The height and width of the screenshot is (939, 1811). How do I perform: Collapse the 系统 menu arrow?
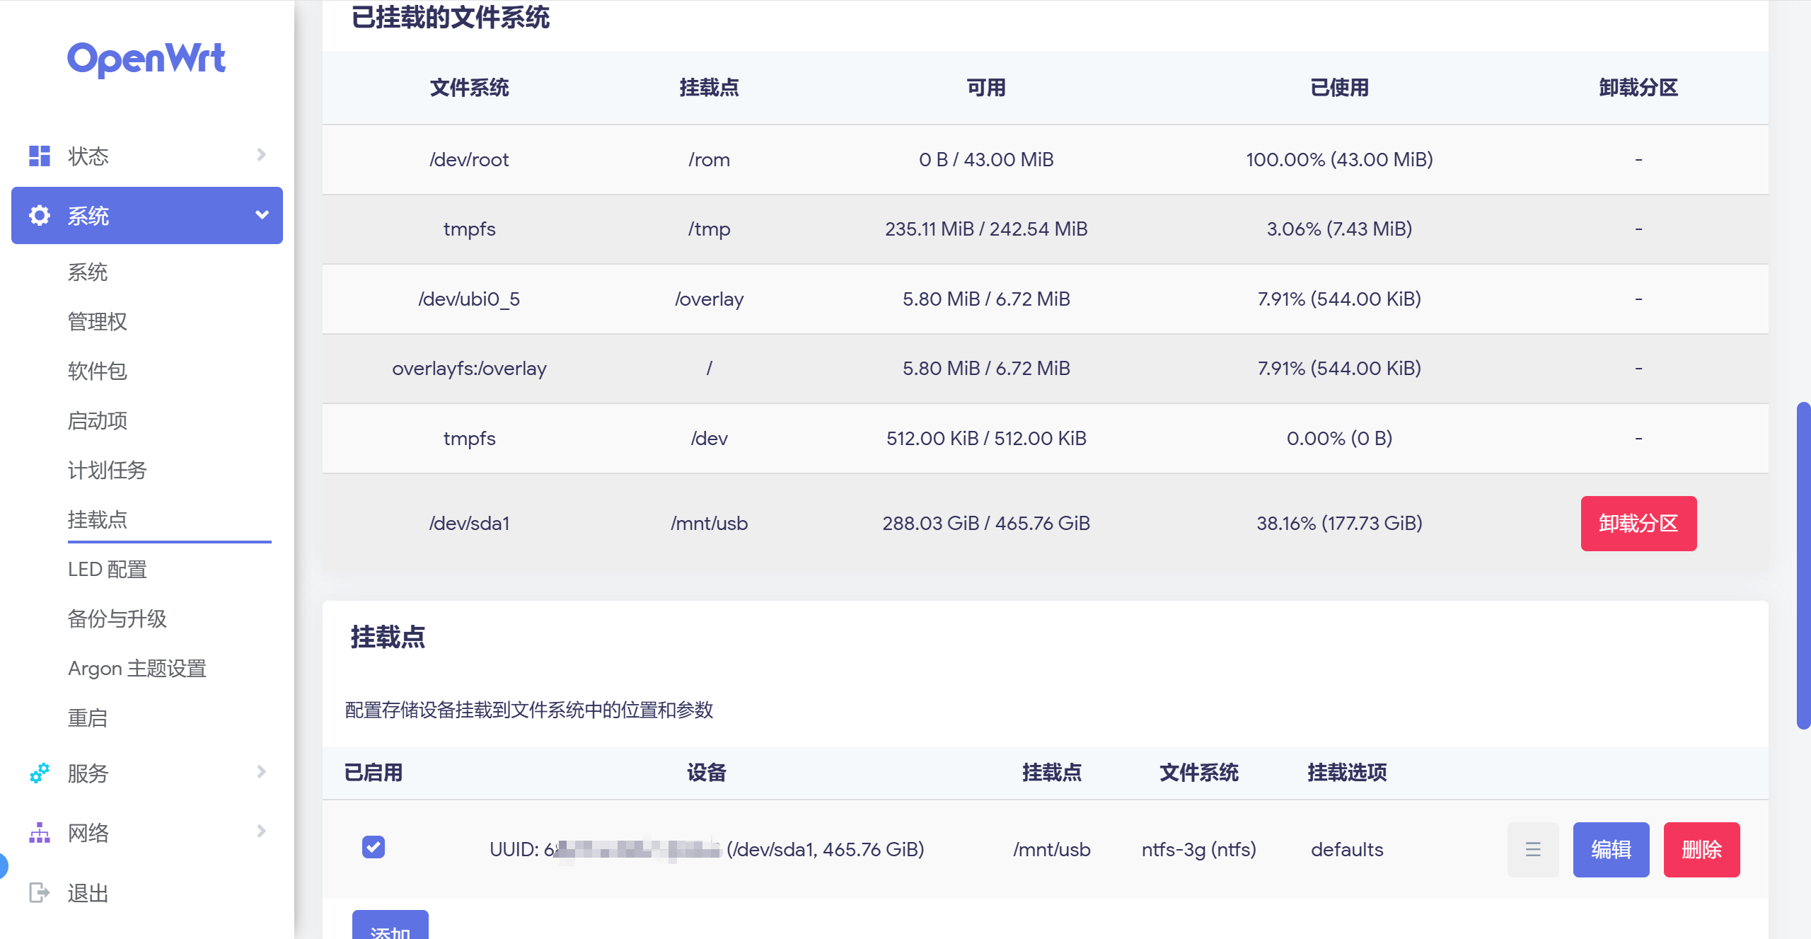point(262,215)
